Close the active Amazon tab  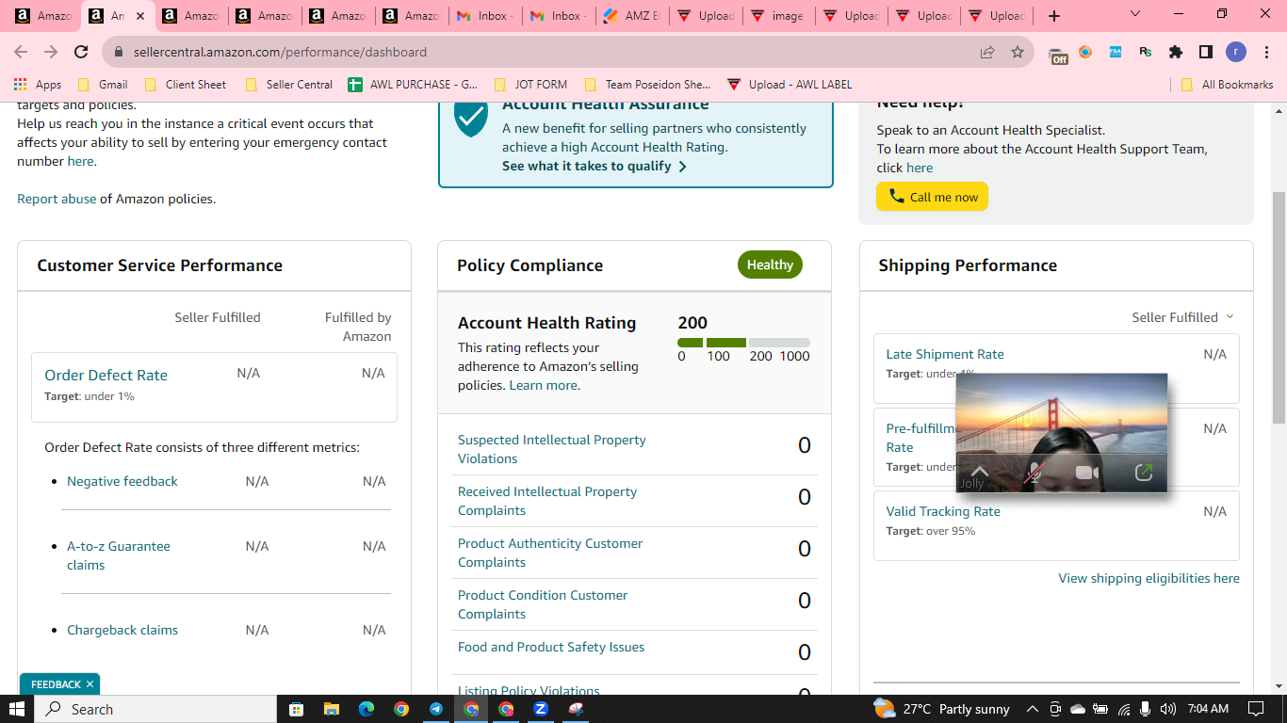(140, 16)
